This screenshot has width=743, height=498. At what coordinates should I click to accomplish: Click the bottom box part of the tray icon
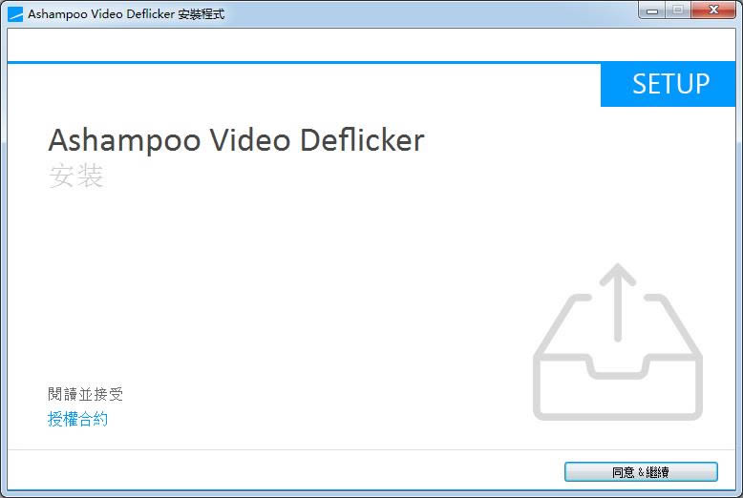[618, 386]
